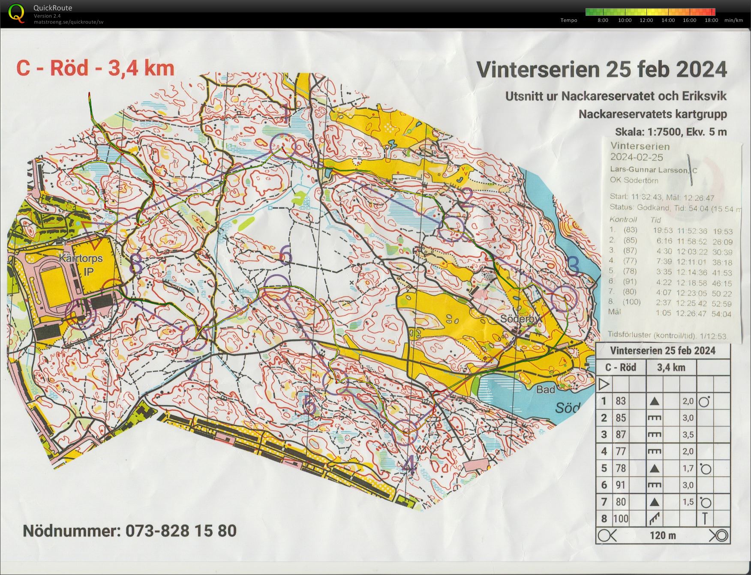Click the 'Mål' row on result slip
The height and width of the screenshot is (575, 751).
click(670, 313)
